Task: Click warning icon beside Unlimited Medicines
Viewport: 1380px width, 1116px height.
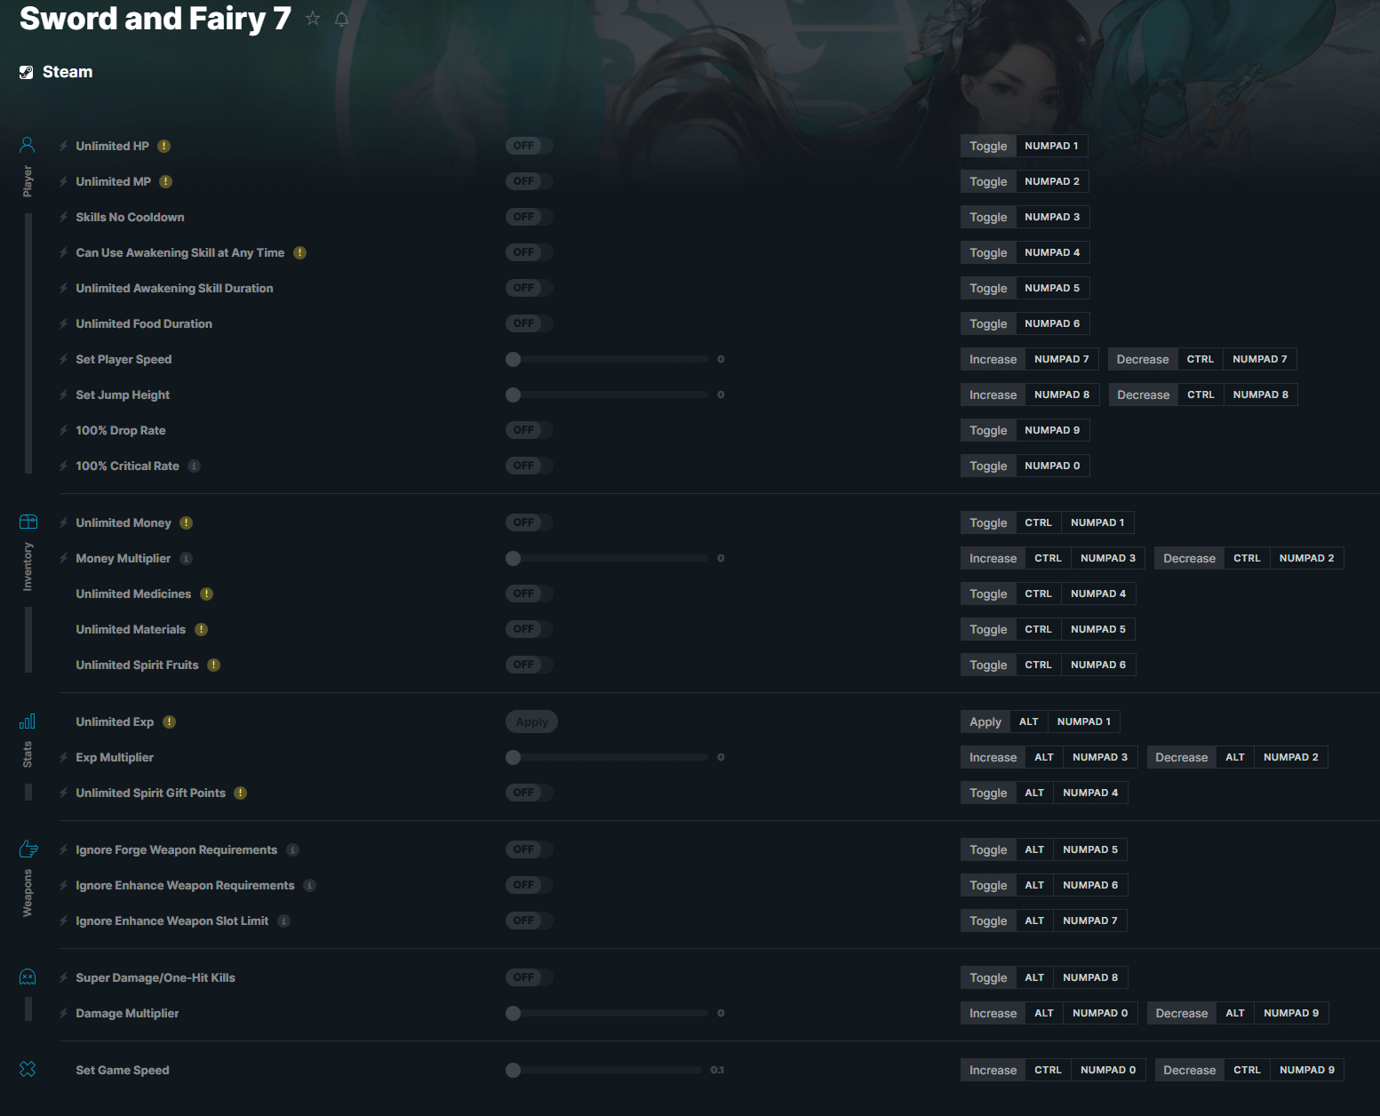Action: 207,594
